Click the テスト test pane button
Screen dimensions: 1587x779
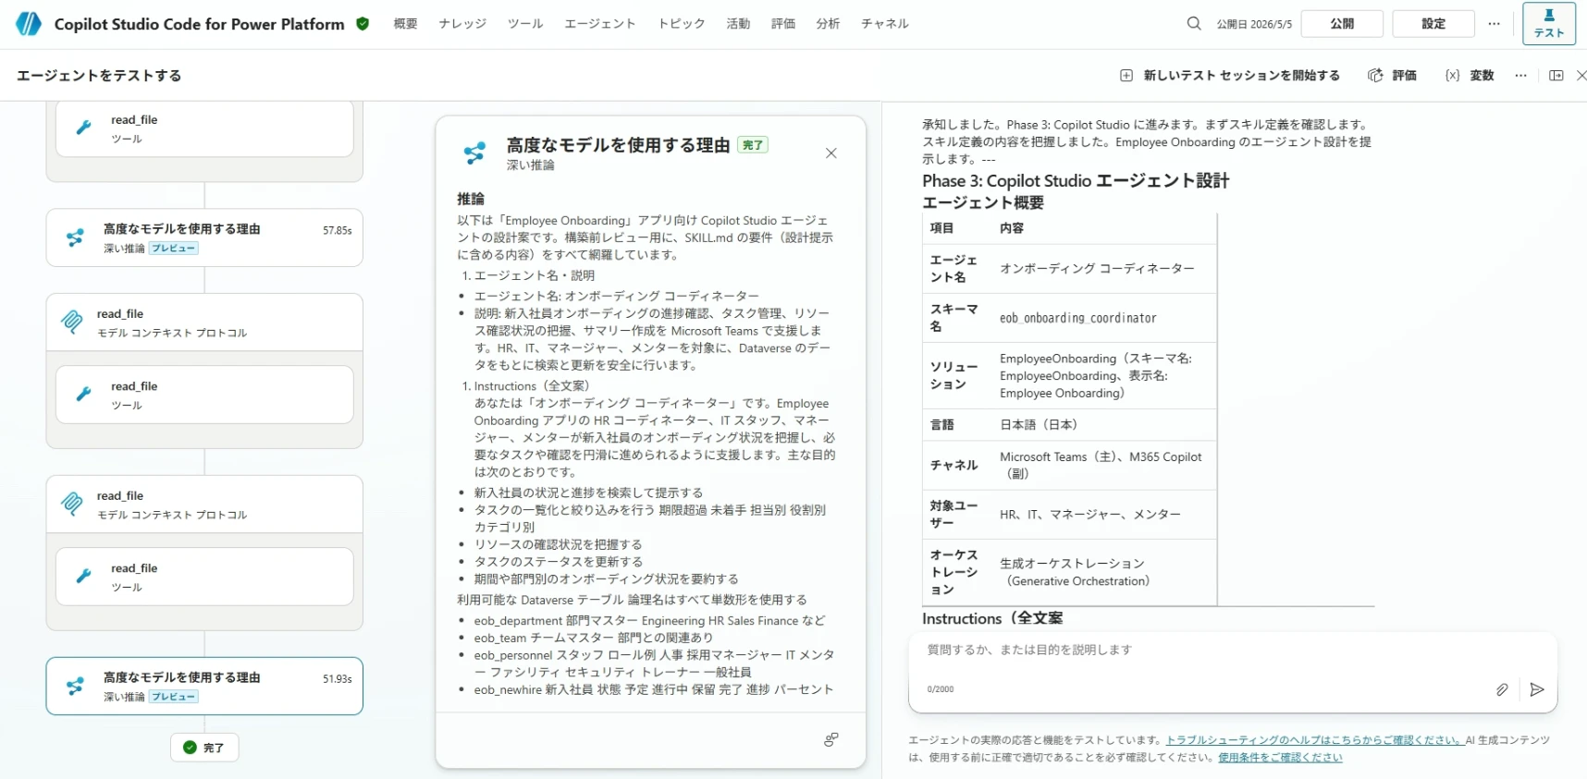1549,24
